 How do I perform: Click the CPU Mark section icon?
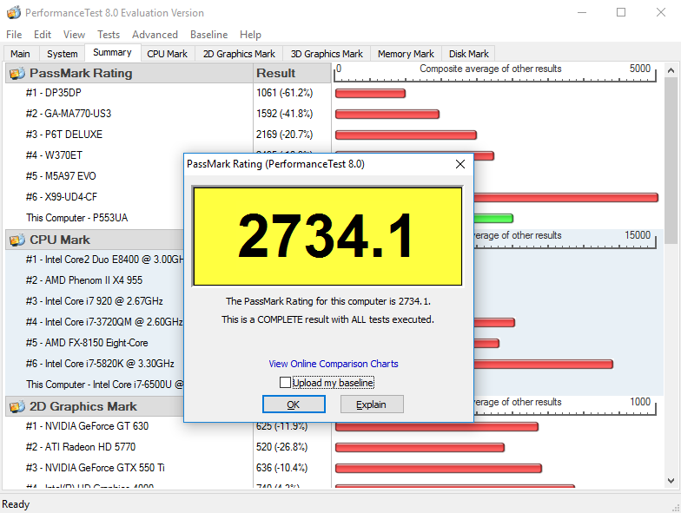click(17, 240)
